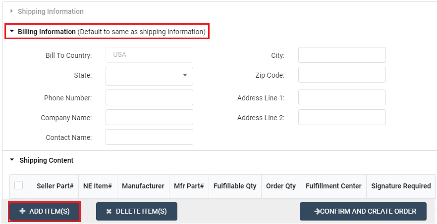Click the Address Line 2 field
This screenshot has width=437, height=224.
click(x=342, y=117)
